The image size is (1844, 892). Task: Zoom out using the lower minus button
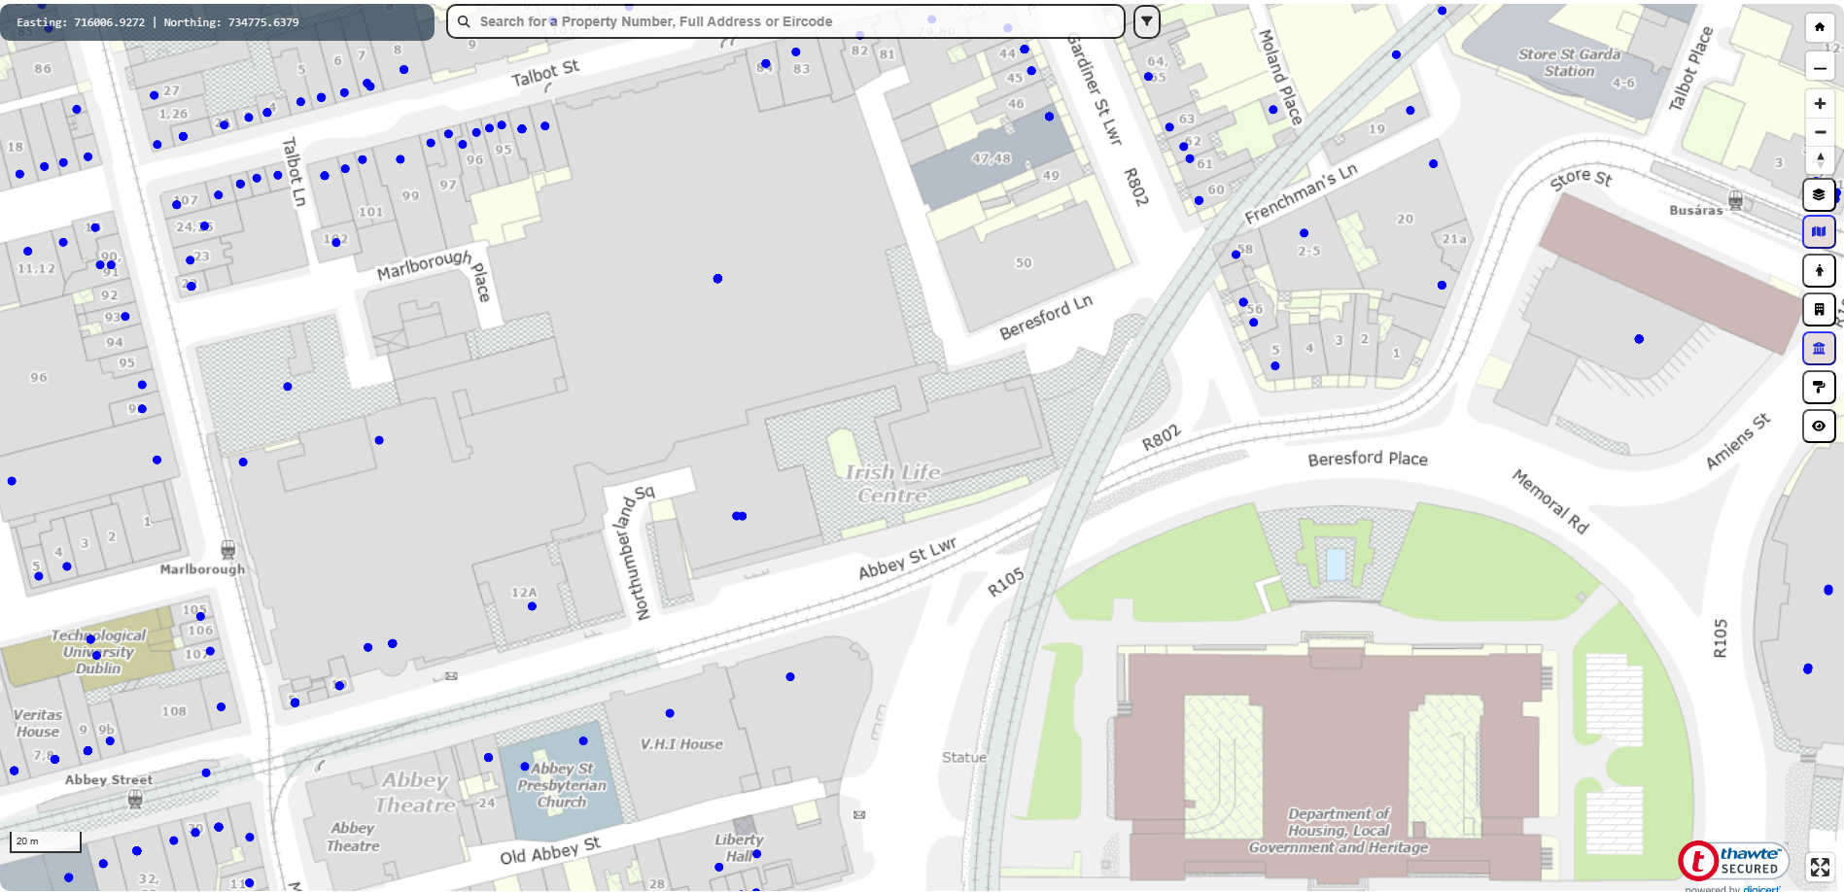(1820, 132)
